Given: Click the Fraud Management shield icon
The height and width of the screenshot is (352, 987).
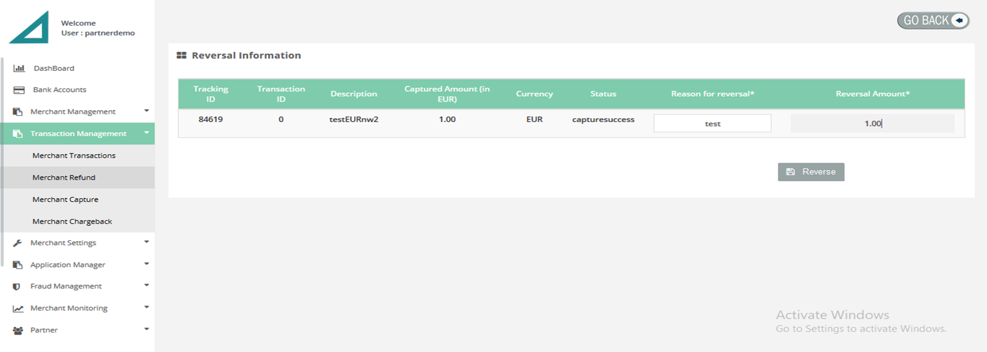Looking at the screenshot, I should 17,286.
